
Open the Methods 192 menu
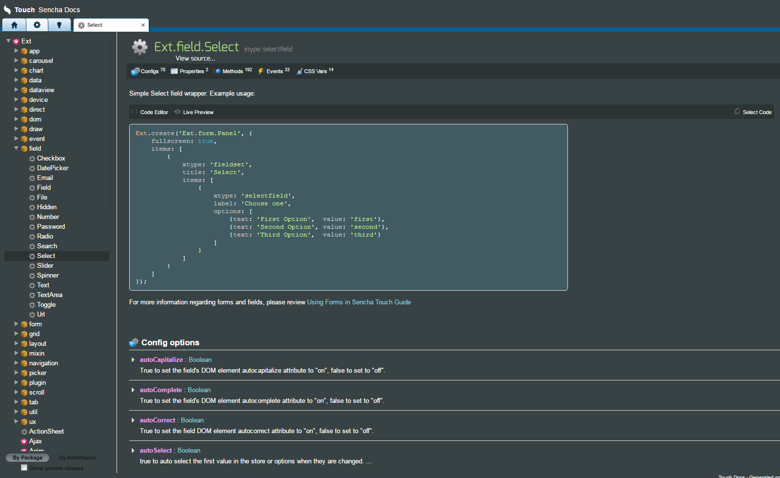pos(233,71)
